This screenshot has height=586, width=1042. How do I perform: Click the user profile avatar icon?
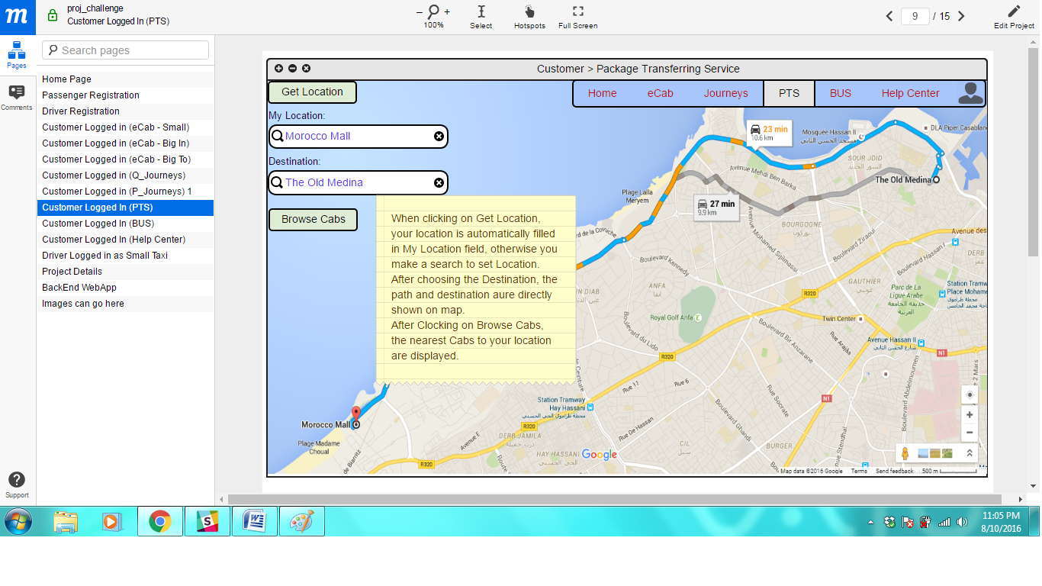coord(970,93)
